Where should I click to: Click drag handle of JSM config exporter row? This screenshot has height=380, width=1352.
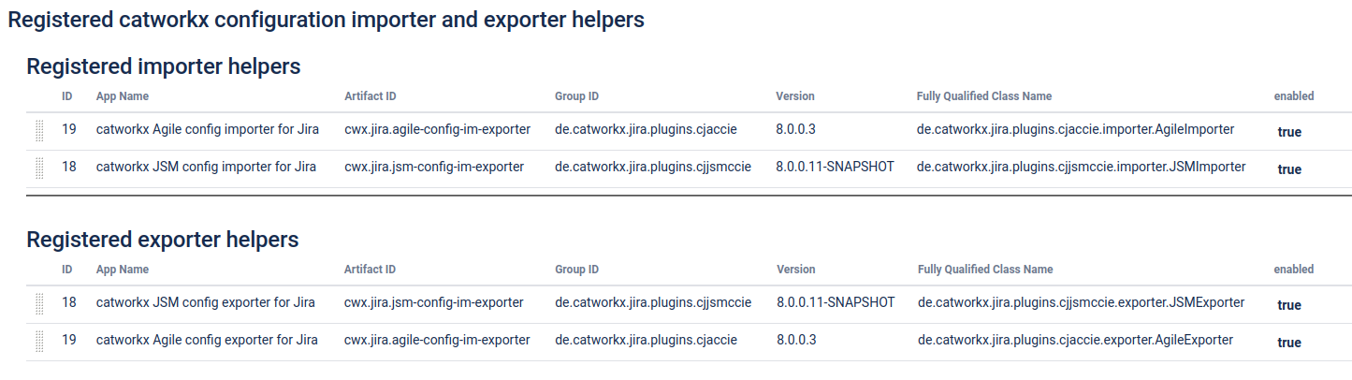39,303
